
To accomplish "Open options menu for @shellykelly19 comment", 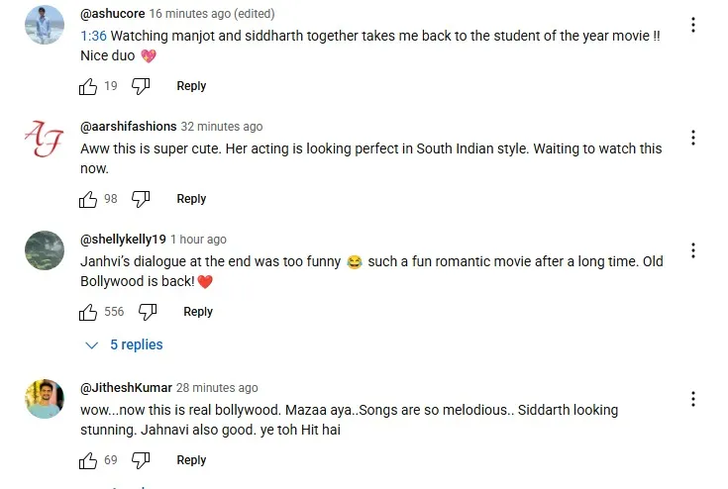I will 692,250.
